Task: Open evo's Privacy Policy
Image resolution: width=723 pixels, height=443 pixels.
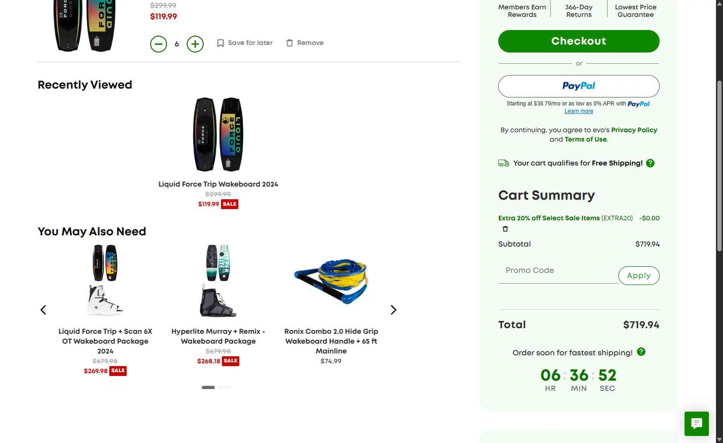Action: click(634, 130)
